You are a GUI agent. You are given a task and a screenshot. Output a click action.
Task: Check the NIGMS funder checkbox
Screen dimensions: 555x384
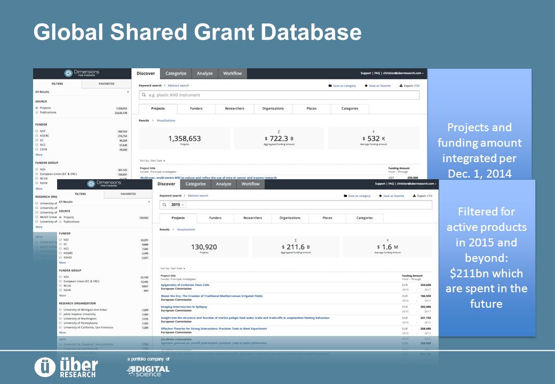pyautogui.click(x=60, y=253)
